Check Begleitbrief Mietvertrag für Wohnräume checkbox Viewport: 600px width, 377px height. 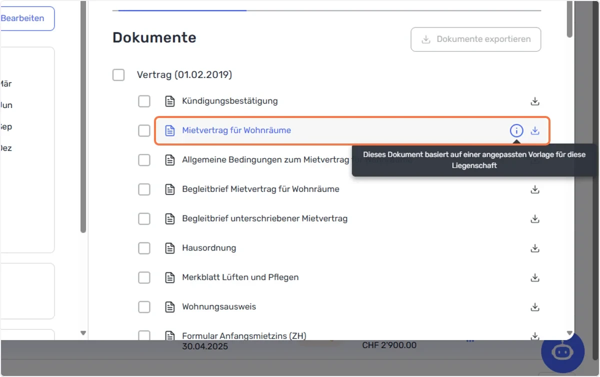coord(144,189)
